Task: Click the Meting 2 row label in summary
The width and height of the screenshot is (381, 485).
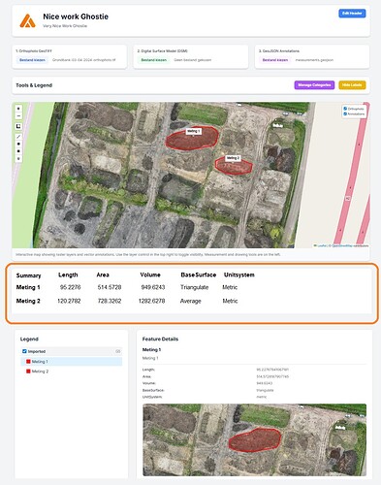Action: point(28,301)
